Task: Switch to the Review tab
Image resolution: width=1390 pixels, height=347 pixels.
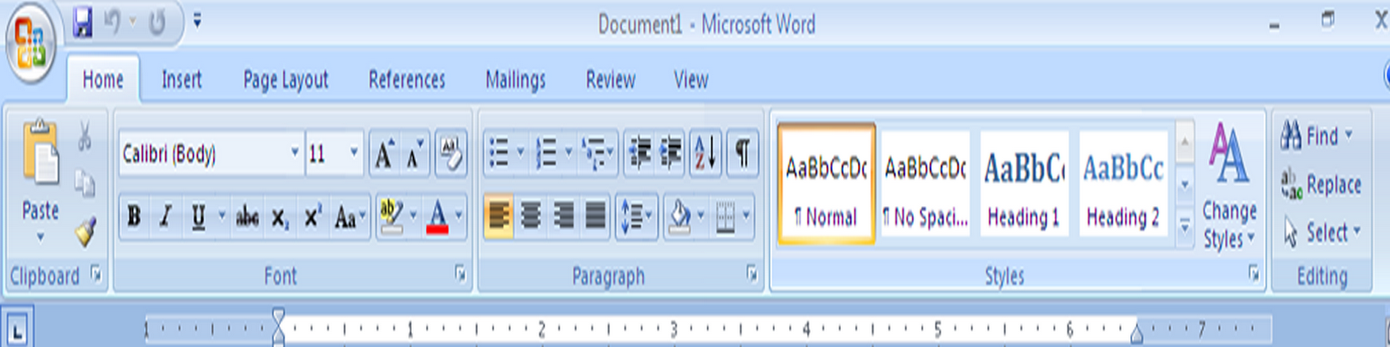Action: 610,80
